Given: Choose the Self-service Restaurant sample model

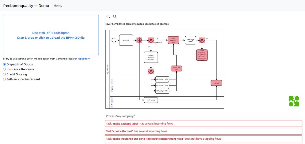Looking at the screenshot, I should (4, 79).
